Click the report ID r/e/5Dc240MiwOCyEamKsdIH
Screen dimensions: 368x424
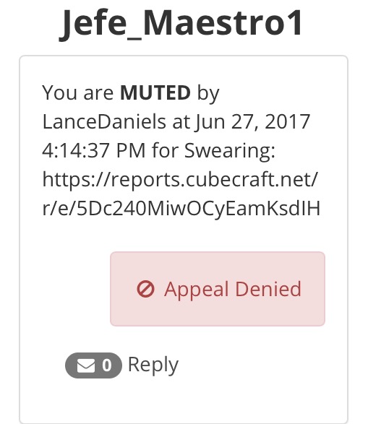pos(181,209)
